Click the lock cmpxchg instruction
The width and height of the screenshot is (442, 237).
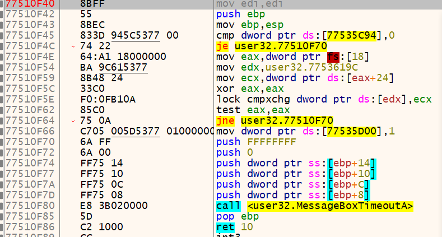tap(324, 99)
